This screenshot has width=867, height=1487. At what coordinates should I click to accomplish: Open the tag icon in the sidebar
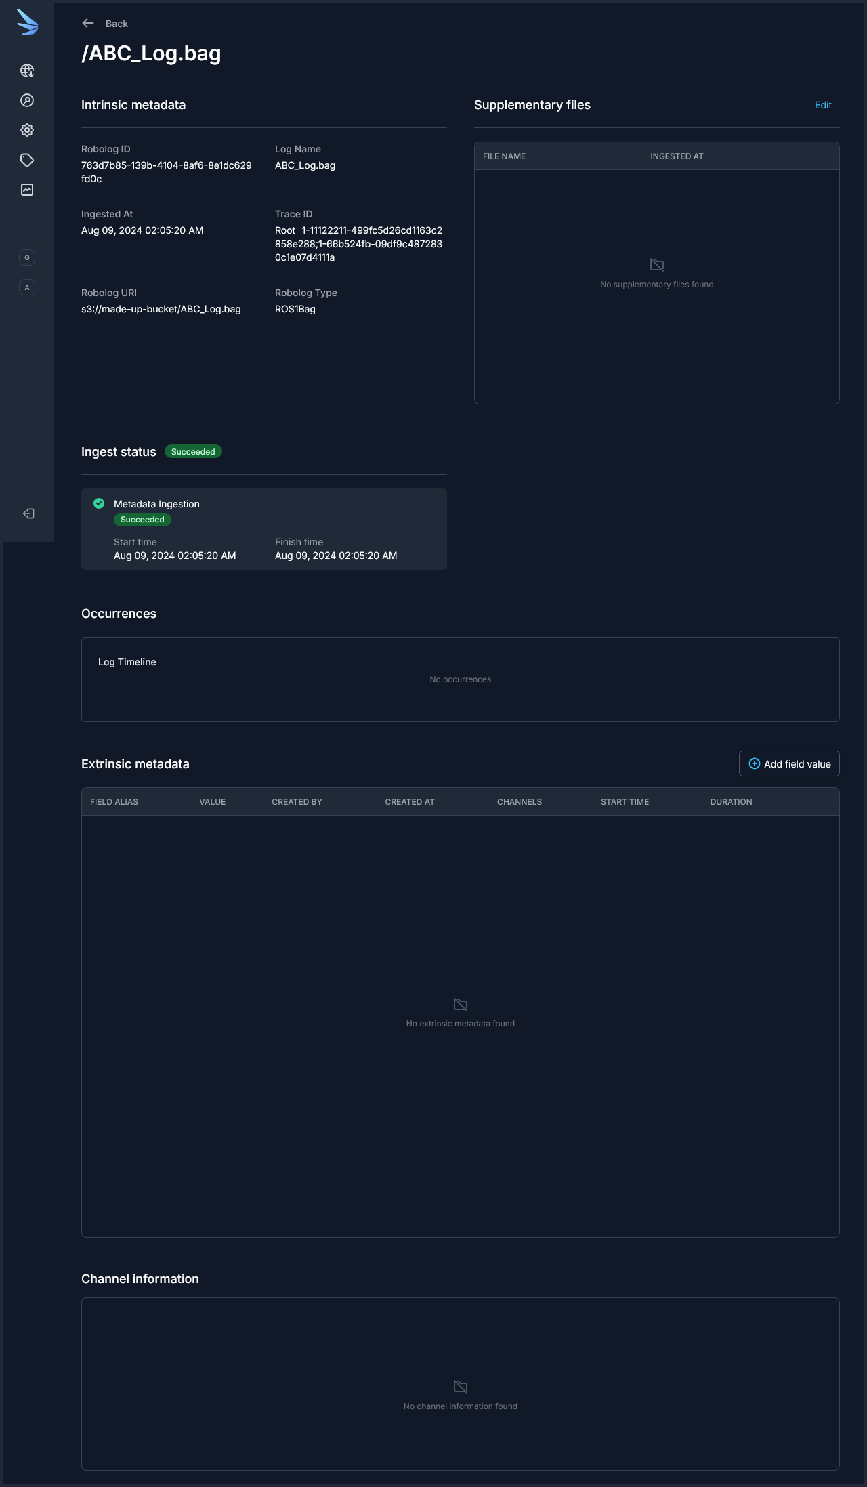pos(27,160)
